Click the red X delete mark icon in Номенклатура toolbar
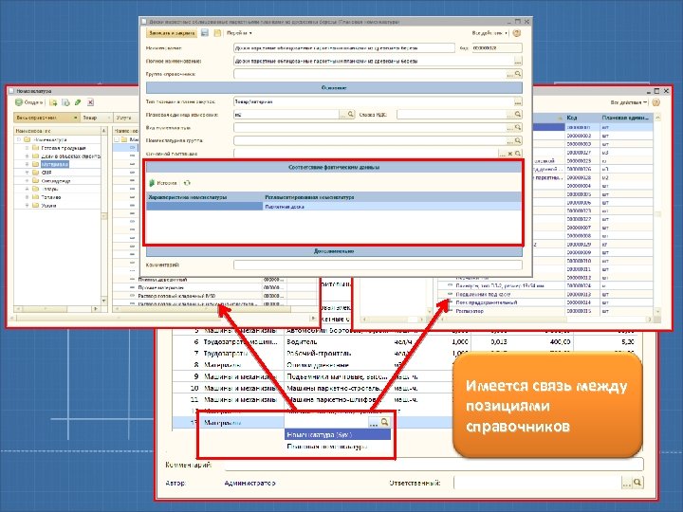Image resolution: width=683 pixels, height=512 pixels. click(x=90, y=102)
